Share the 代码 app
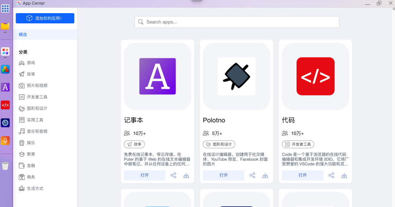The image size is (395, 207). tap(331, 175)
